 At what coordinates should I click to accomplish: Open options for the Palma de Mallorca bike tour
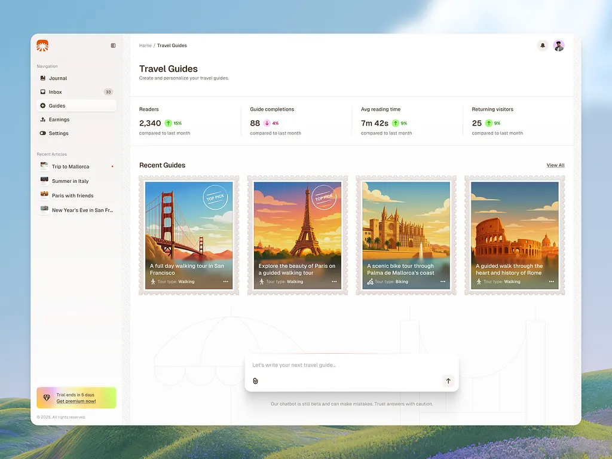click(442, 281)
